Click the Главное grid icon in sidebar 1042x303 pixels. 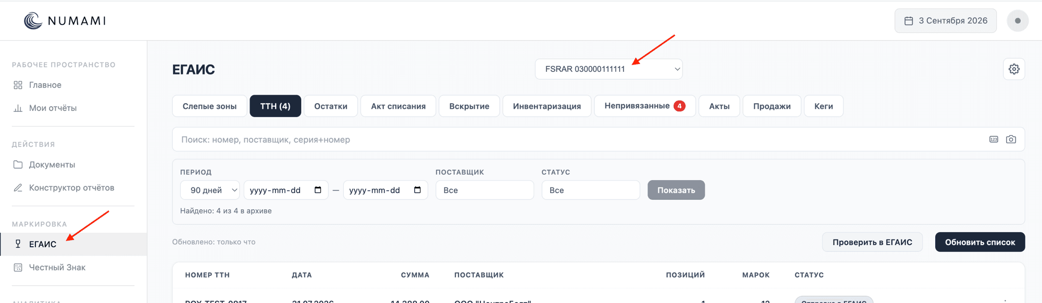click(18, 85)
